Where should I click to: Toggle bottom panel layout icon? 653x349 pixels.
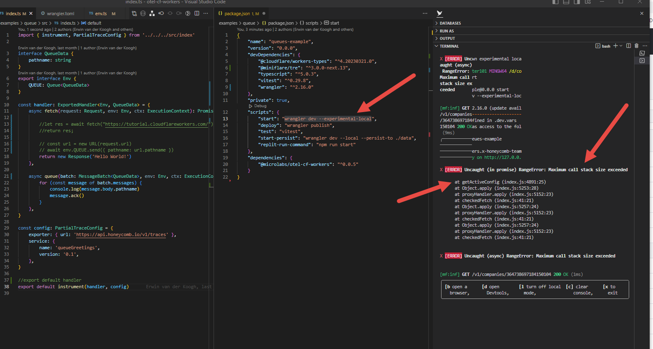pos(566,2)
